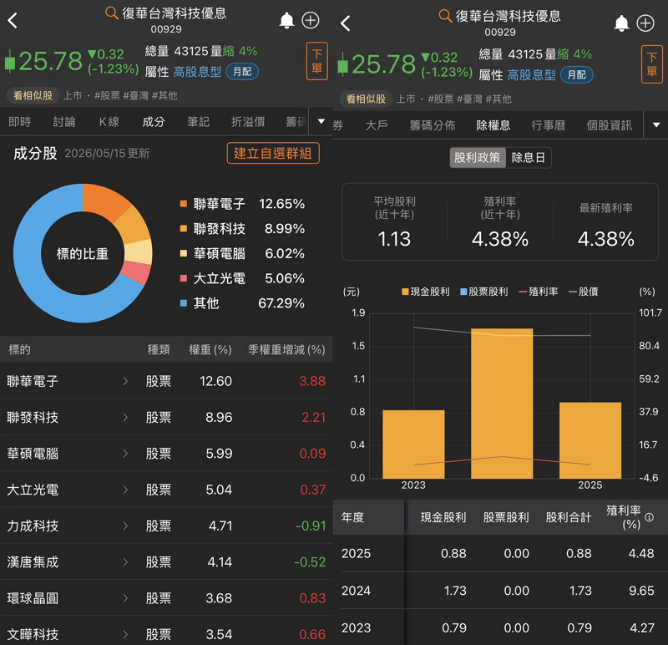Tap notification bell on left screen
This screenshot has height=645, width=668.
tap(286, 20)
